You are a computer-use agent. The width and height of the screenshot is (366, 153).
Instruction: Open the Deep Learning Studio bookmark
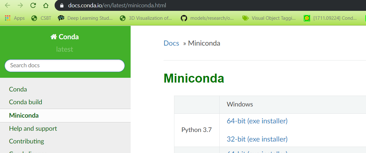(85, 18)
